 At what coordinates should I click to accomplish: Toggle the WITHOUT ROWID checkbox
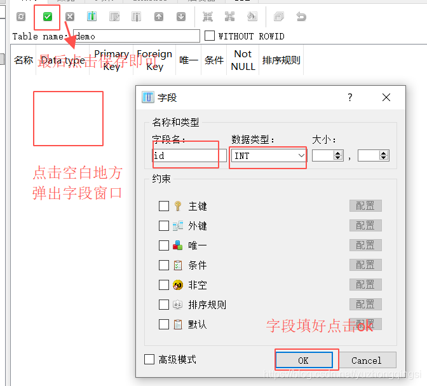(210, 36)
